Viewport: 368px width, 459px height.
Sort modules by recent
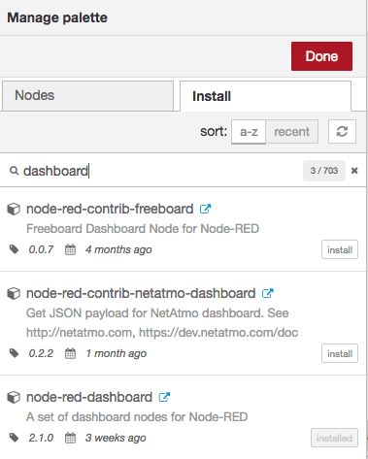(x=291, y=132)
